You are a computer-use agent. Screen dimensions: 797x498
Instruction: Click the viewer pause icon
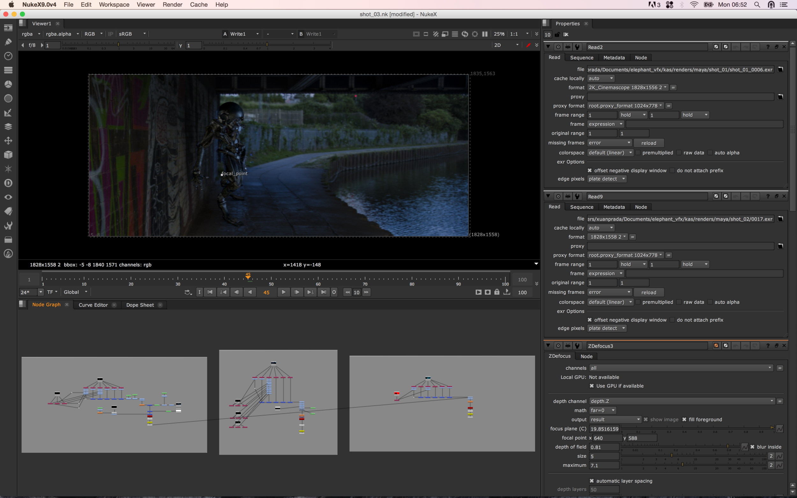pyautogui.click(x=485, y=34)
